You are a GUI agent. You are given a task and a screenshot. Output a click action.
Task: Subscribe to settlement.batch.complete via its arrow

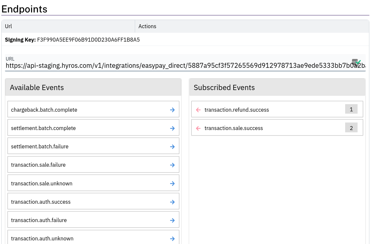pos(172,128)
